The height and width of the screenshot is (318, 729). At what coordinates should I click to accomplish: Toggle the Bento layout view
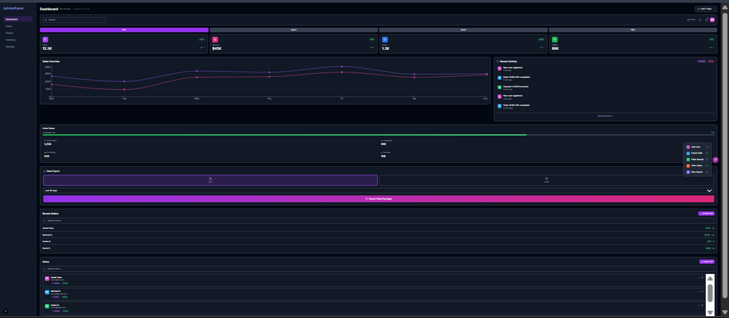click(691, 20)
